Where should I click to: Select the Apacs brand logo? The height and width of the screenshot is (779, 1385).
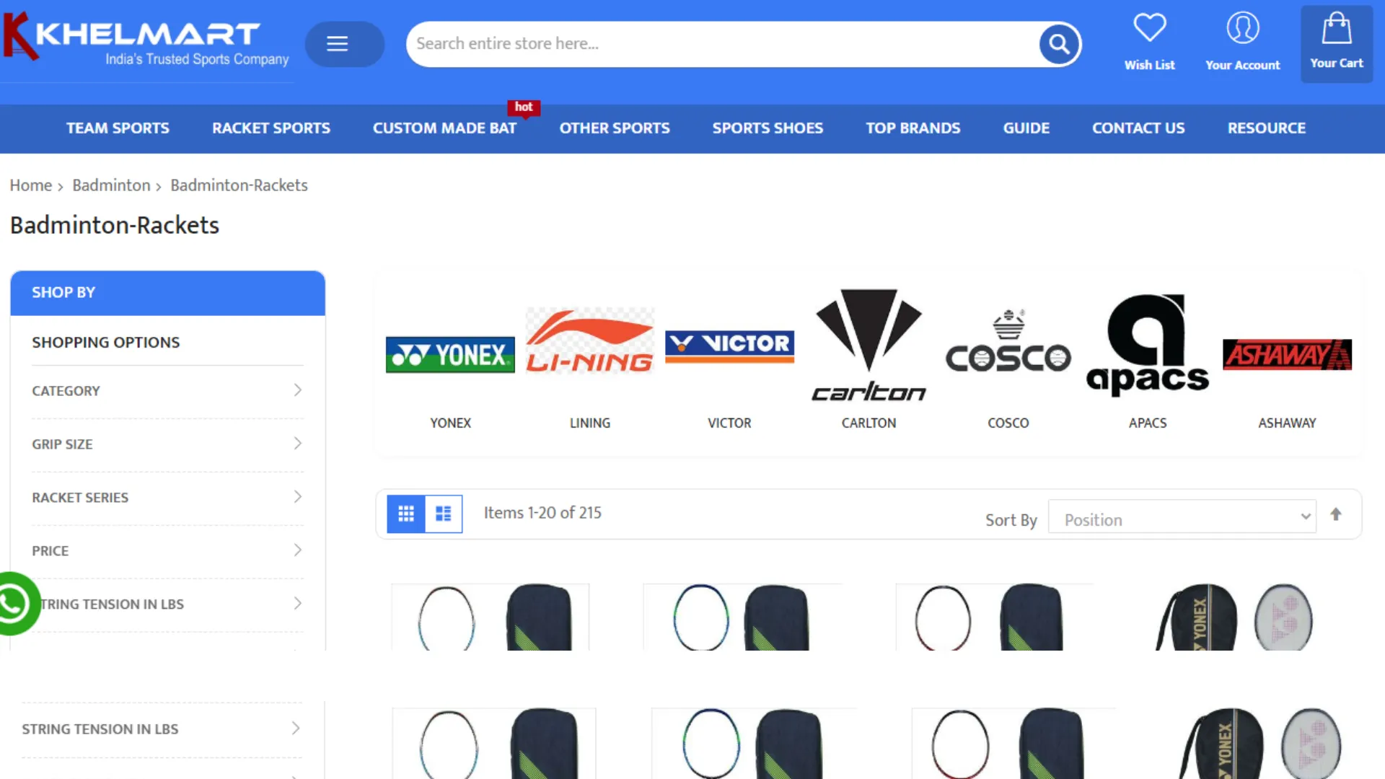(x=1147, y=345)
